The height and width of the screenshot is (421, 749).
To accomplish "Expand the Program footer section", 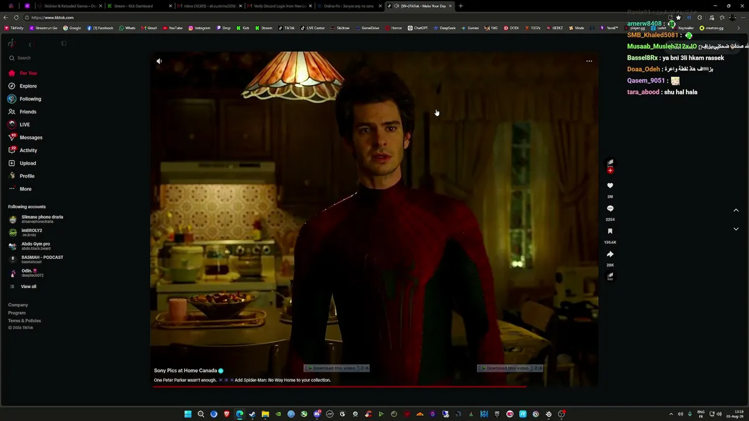I will point(17,313).
